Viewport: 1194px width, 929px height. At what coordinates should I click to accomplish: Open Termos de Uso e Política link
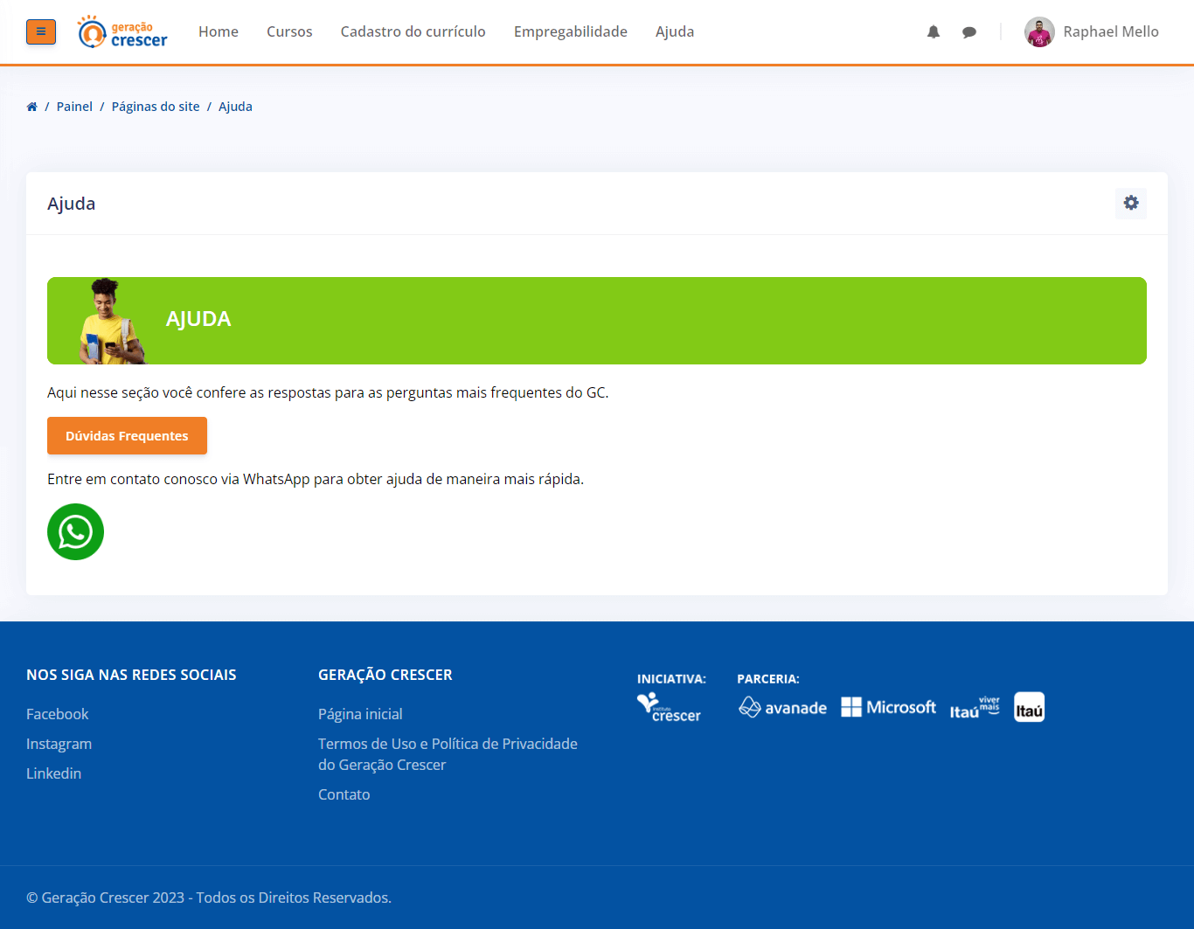point(448,754)
